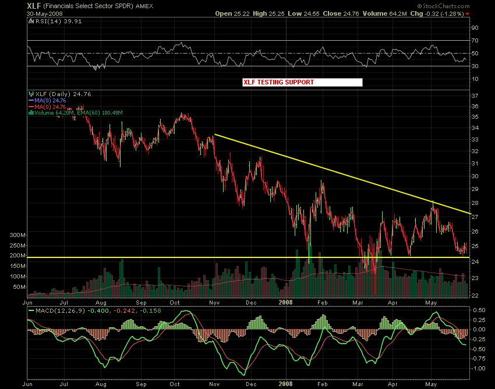Click the 50M volume axis label
Image resolution: width=495 pixels, height=389 pixels.
pos(19,287)
